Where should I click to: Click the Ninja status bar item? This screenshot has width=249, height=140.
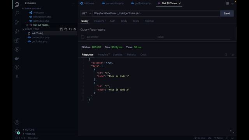[218, 138]
